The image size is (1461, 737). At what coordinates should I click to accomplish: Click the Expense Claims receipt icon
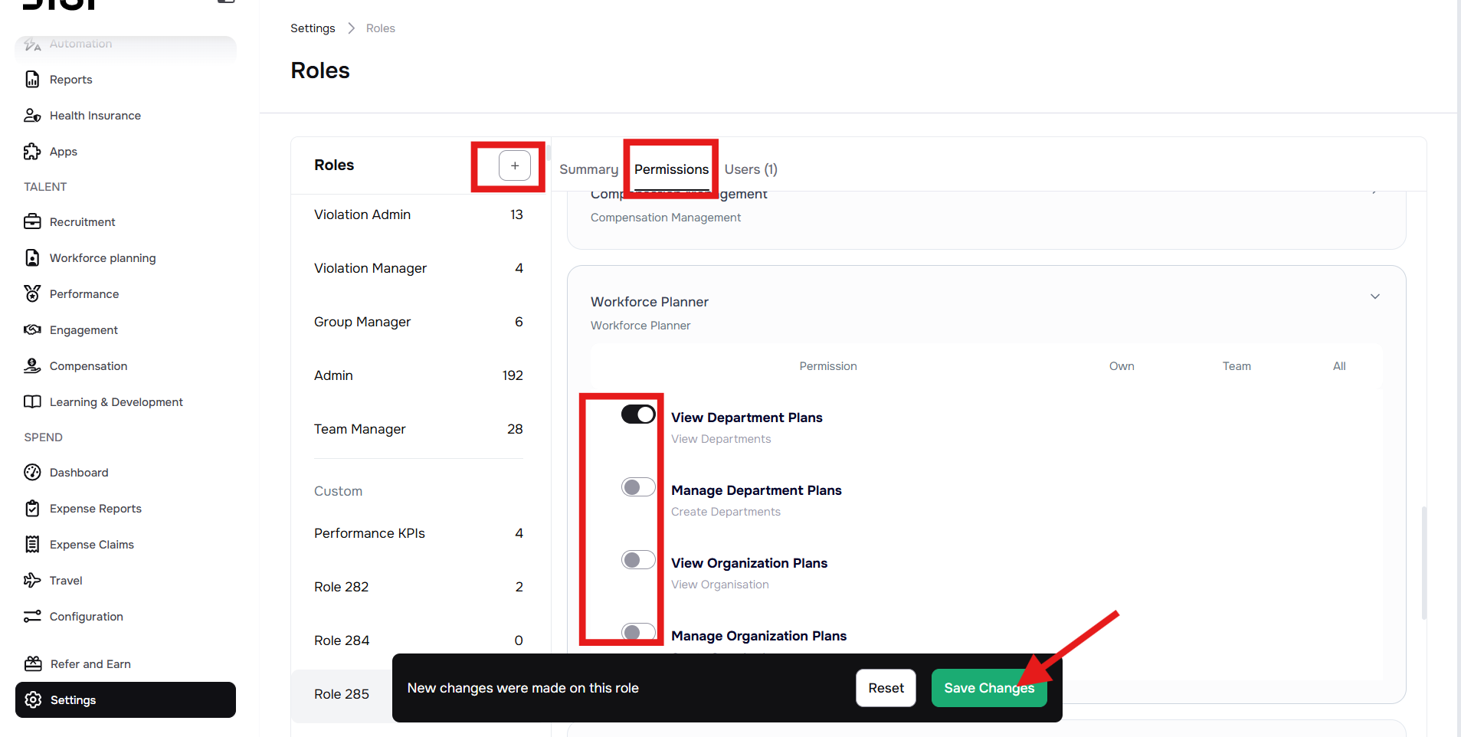pos(32,545)
